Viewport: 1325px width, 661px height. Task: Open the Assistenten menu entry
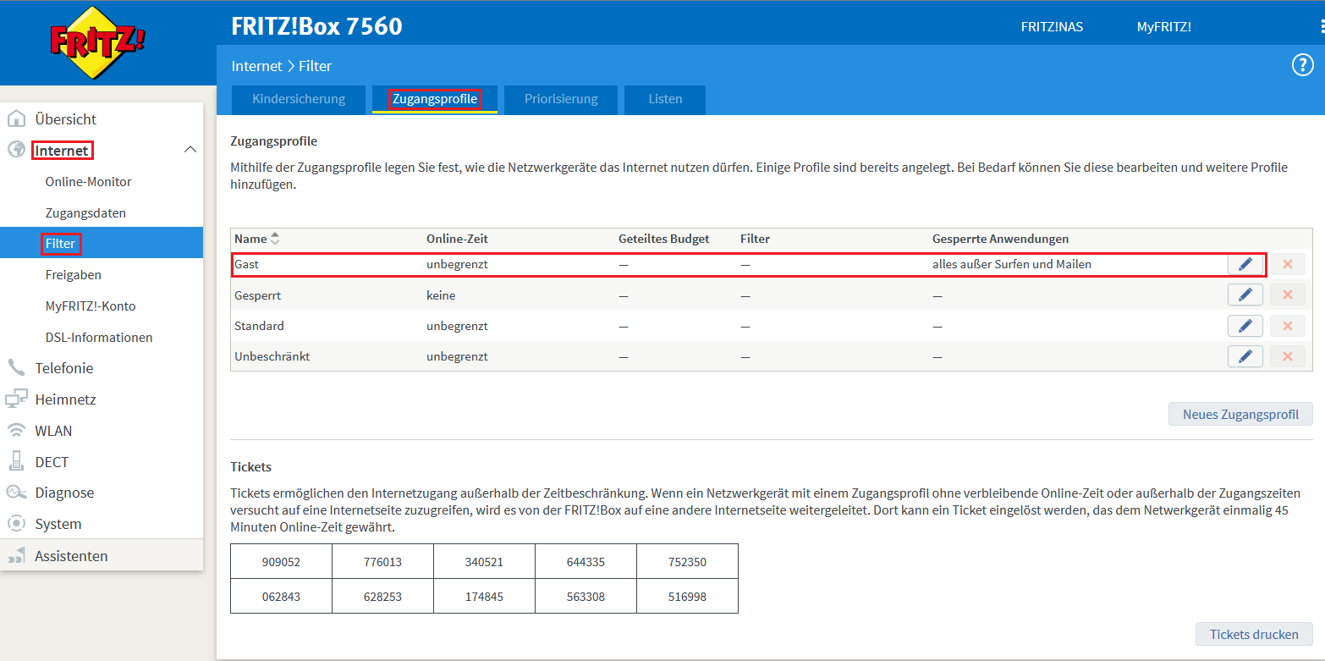click(x=71, y=556)
